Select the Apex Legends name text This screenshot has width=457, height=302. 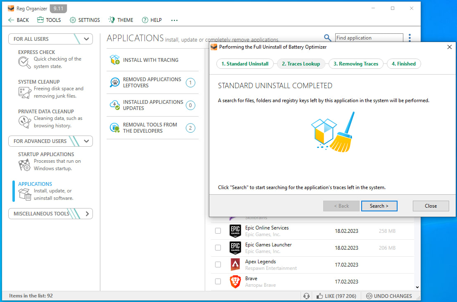[x=260, y=262]
